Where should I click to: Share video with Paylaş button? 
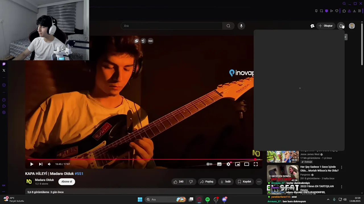point(207,182)
